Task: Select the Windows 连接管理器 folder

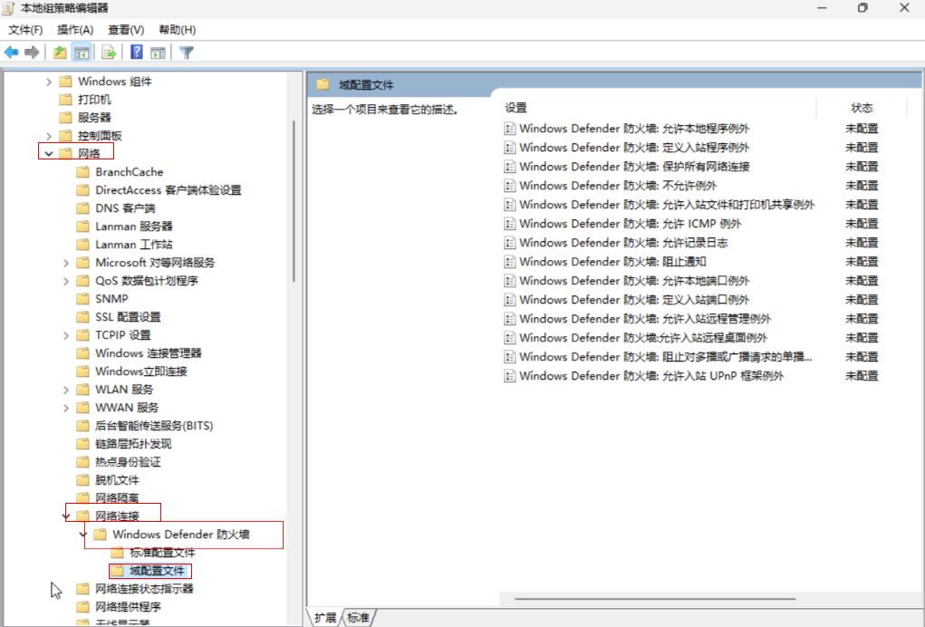Action: [148, 353]
